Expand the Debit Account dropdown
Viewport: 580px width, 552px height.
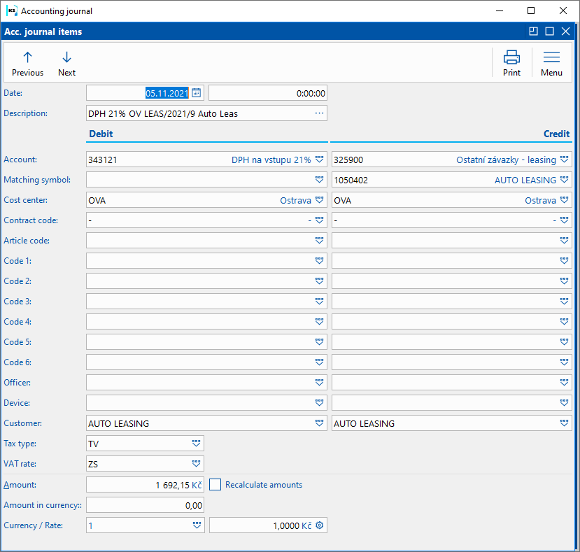click(x=320, y=160)
